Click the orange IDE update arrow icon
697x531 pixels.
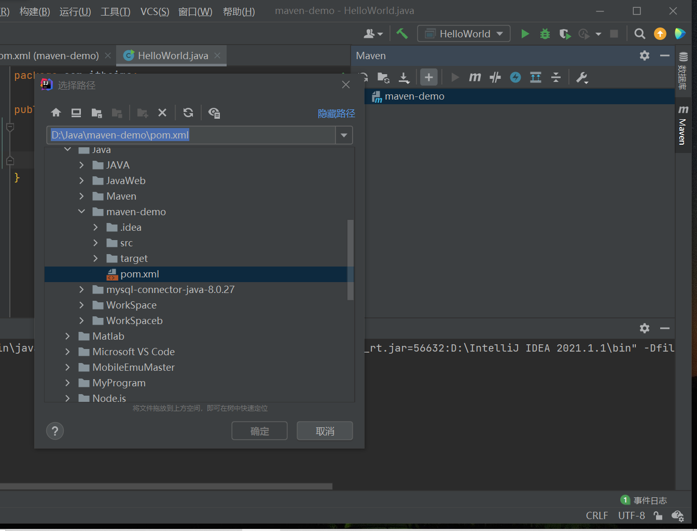tap(660, 34)
